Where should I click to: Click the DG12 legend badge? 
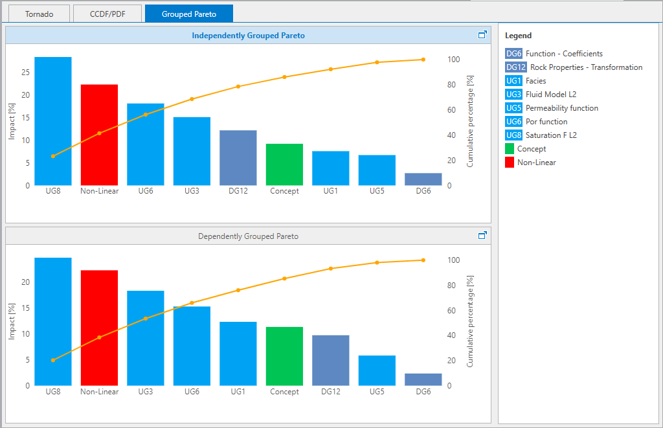(515, 67)
